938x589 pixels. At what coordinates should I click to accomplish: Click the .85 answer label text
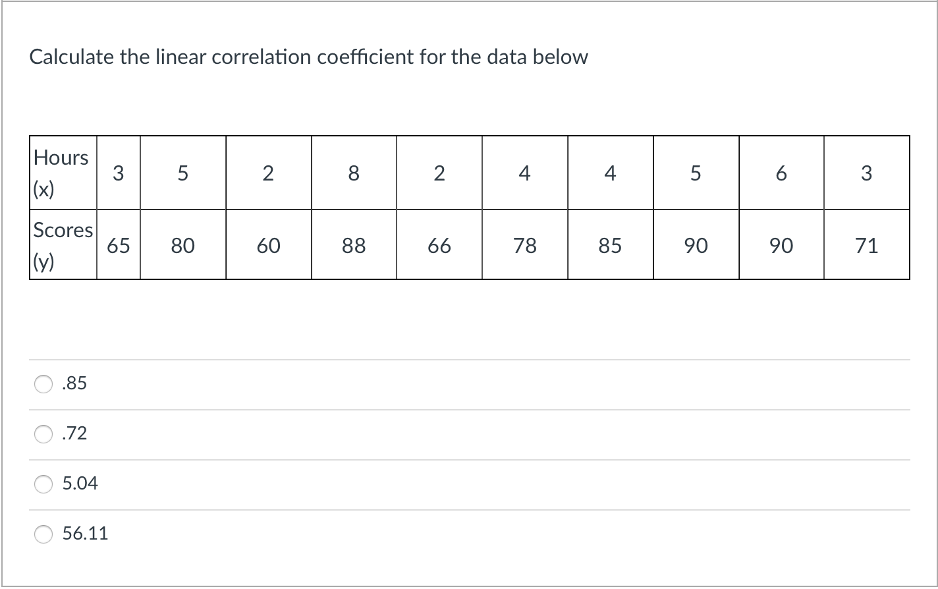[74, 383]
